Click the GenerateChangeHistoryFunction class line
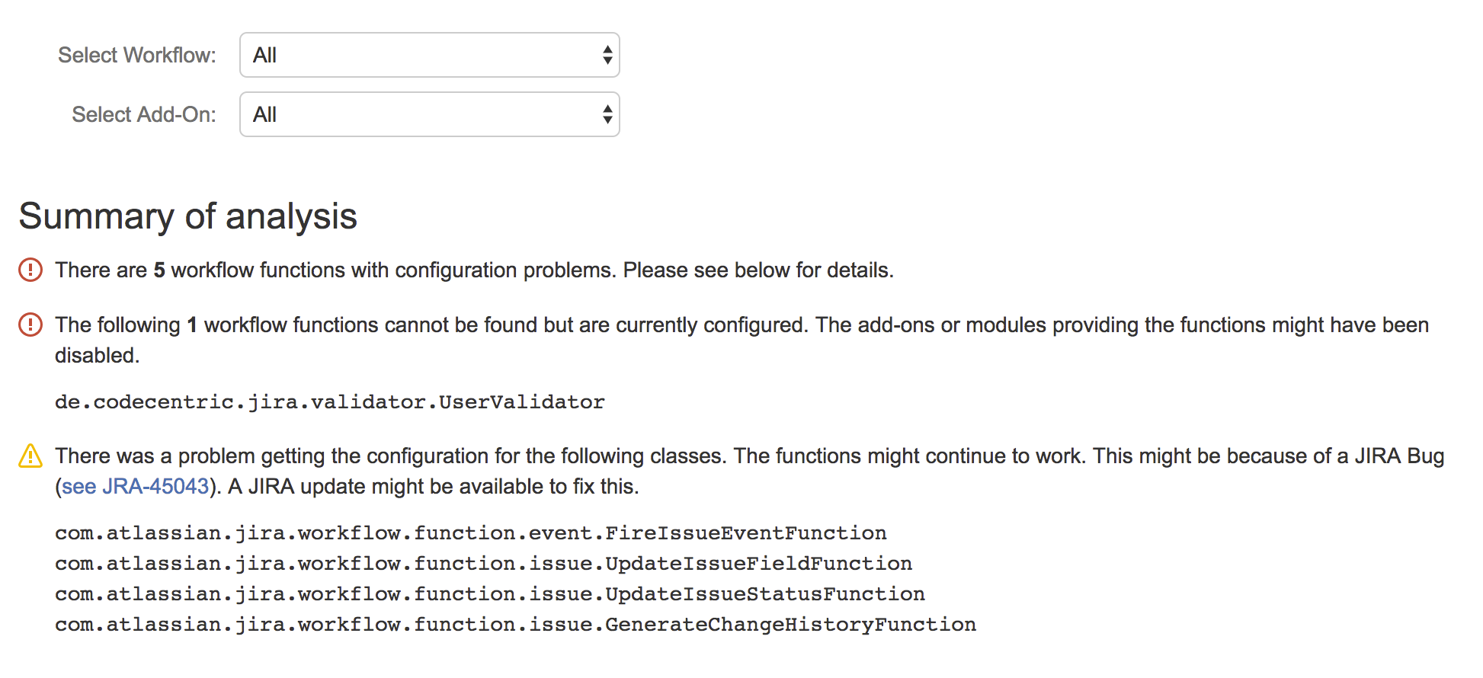Image resolution: width=1483 pixels, height=678 pixels. (x=515, y=624)
